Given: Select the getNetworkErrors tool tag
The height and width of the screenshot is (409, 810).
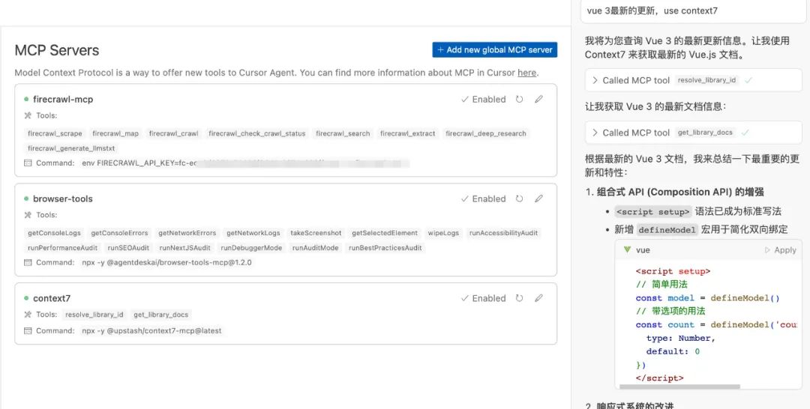Looking at the screenshot, I should [x=187, y=233].
